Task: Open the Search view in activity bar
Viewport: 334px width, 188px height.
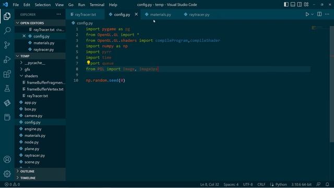Action: [x=7, y=30]
